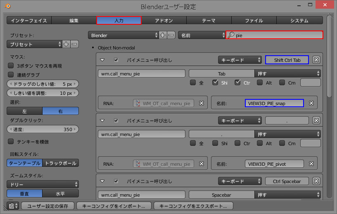The width and height of the screenshot is (337, 214).
Task: Open the editor type selector icon
Action: (x=13, y=206)
